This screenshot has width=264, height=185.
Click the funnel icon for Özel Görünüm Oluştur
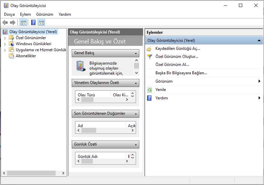coord(149,57)
